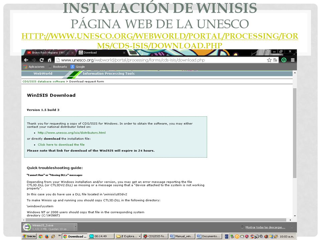
Task: Click the ES language indicator in the tray
Action: coord(227,237)
